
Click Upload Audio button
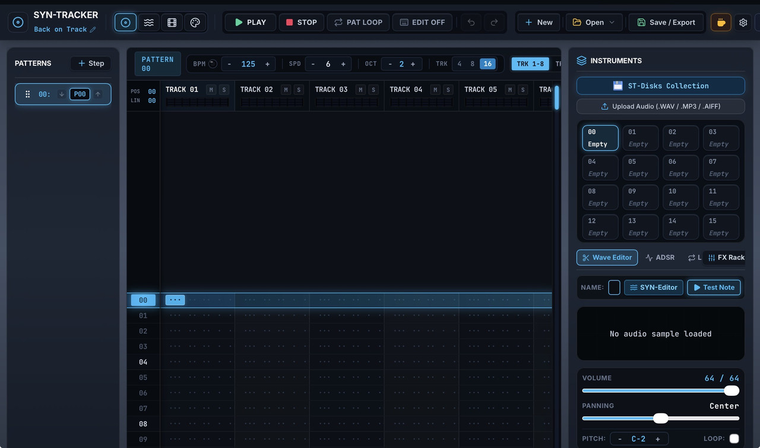(661, 106)
